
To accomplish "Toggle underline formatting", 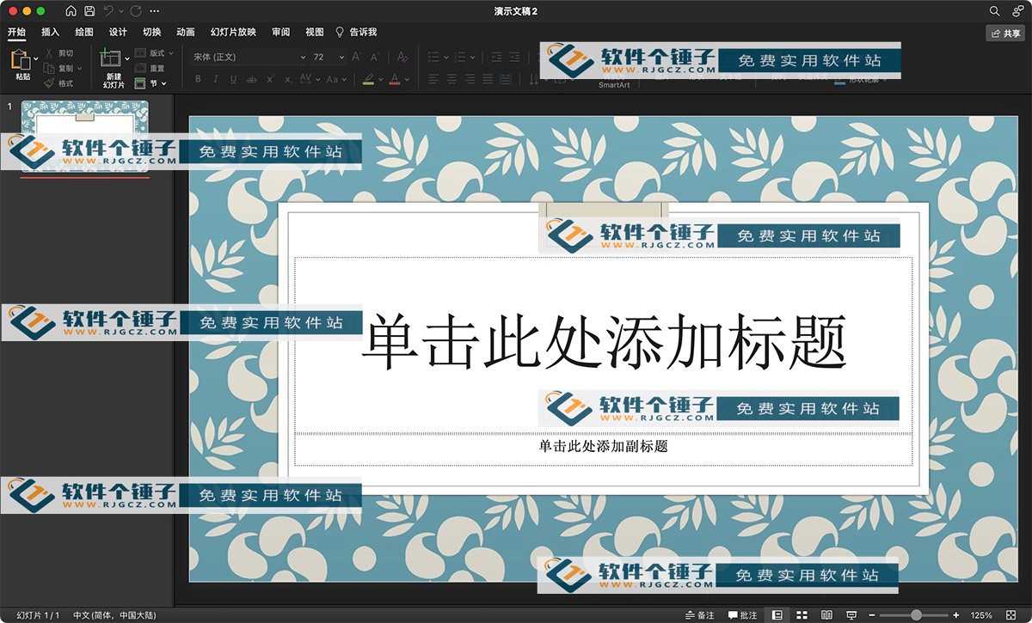I will click(x=233, y=79).
